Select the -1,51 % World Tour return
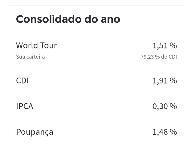 [163, 45]
